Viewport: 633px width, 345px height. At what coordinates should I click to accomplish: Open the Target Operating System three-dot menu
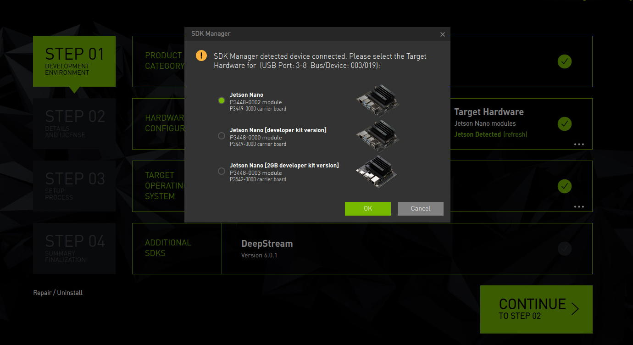579,206
